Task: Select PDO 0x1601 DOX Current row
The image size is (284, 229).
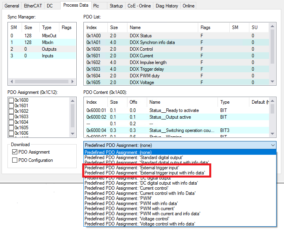Action: click(x=177, y=56)
